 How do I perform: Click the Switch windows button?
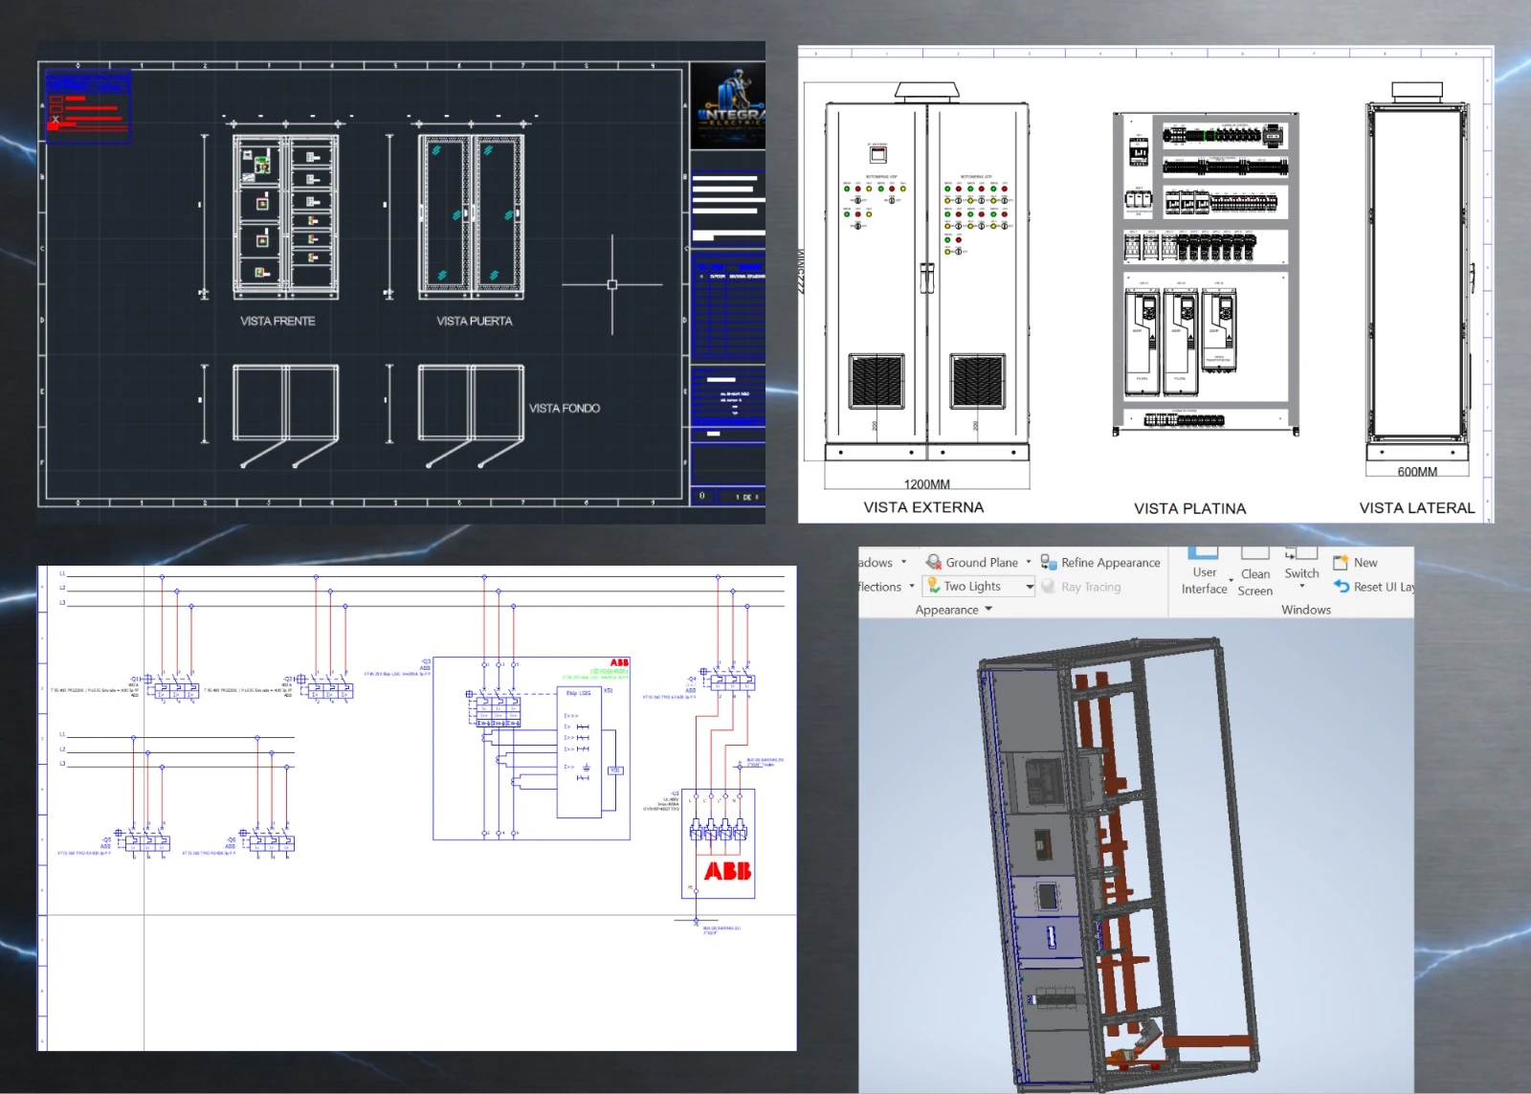click(1301, 569)
